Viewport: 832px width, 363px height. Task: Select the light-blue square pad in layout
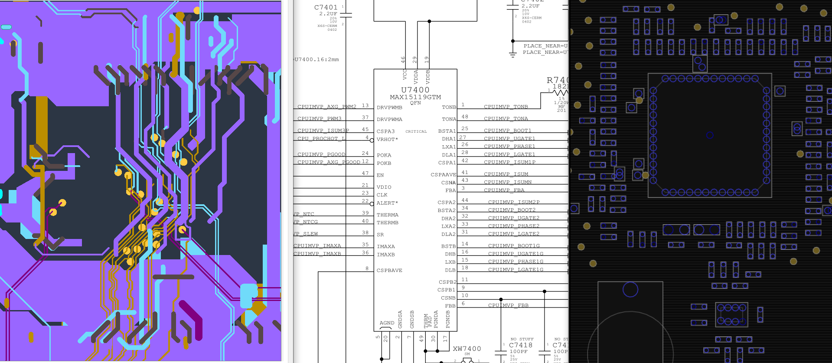tap(249, 295)
